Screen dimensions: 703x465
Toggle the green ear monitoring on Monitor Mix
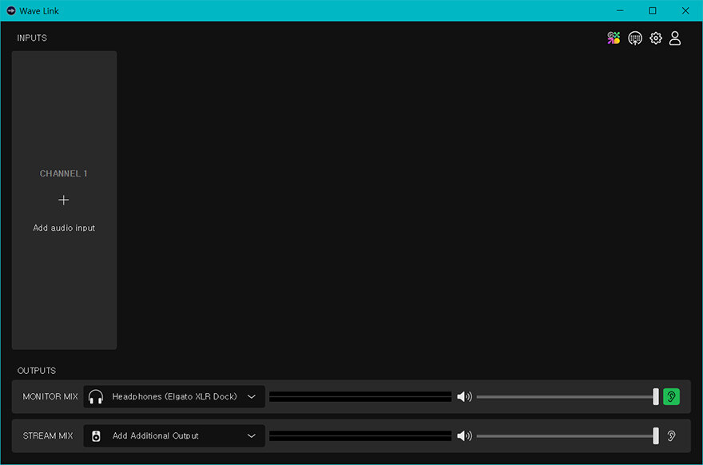click(671, 395)
